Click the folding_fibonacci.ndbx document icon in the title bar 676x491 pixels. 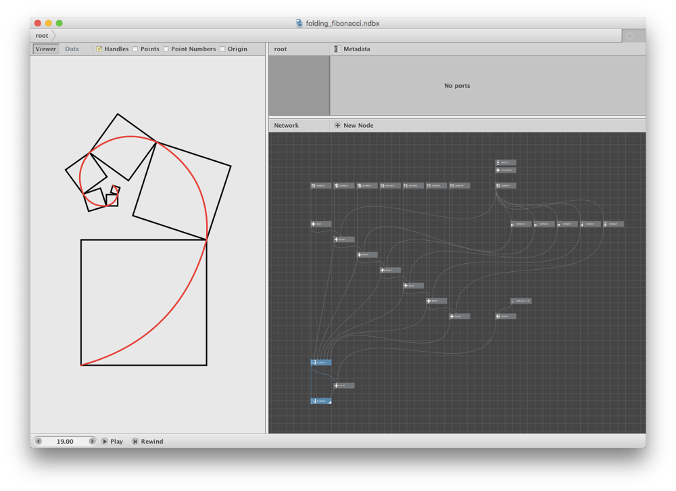(299, 23)
